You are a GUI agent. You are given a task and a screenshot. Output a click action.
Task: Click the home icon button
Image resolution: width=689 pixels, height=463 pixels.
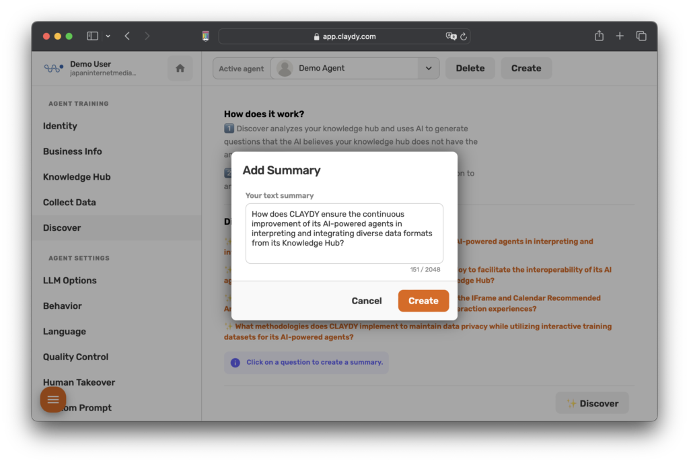(180, 68)
